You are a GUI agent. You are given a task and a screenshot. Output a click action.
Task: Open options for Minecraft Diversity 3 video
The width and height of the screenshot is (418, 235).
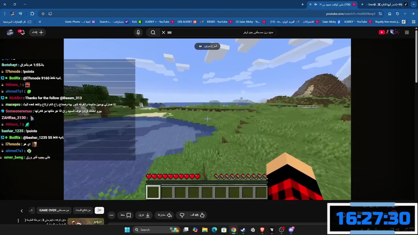point(18,221)
